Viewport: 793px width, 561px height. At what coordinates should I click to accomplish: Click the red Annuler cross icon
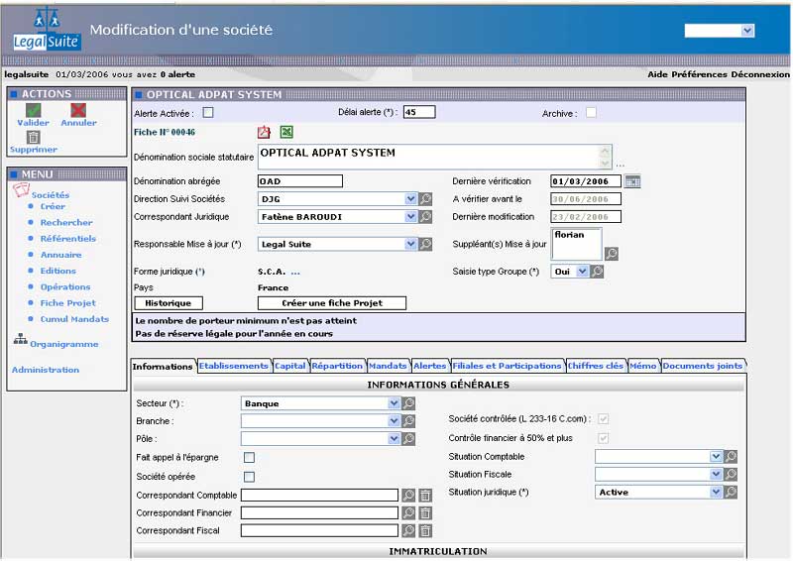(78, 110)
